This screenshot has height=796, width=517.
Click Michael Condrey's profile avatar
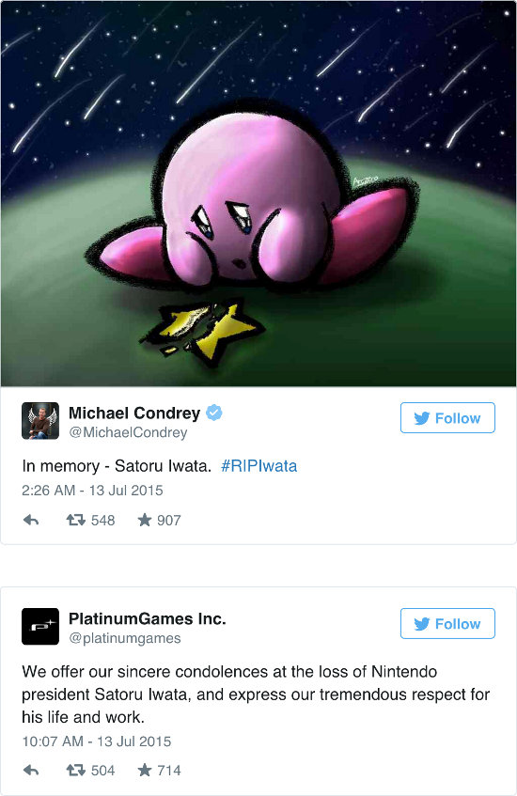[x=40, y=421]
